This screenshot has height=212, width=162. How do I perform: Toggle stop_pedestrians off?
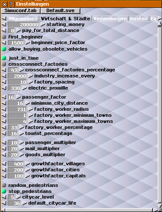click(x=4, y=191)
